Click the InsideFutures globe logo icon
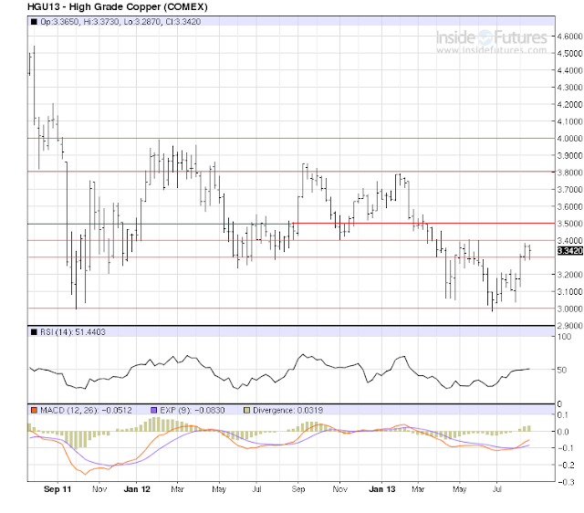584x513 pixels. pos(485,37)
